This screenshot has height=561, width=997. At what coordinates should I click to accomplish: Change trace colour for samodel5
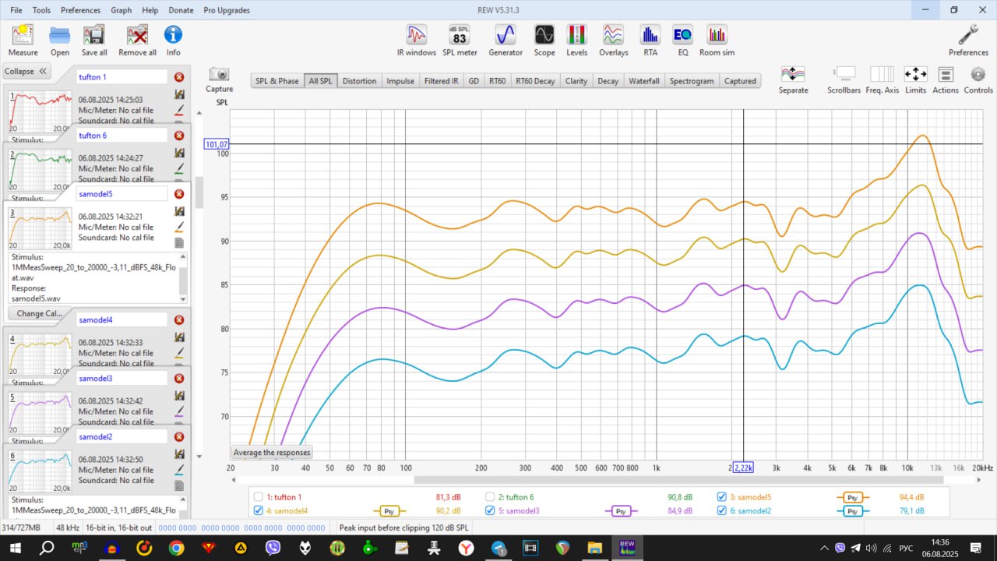coord(179,227)
